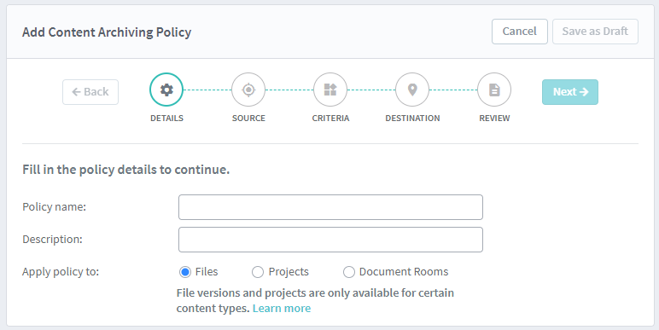Click the Back arrow button
Viewport: 659px width, 330px height.
click(90, 92)
